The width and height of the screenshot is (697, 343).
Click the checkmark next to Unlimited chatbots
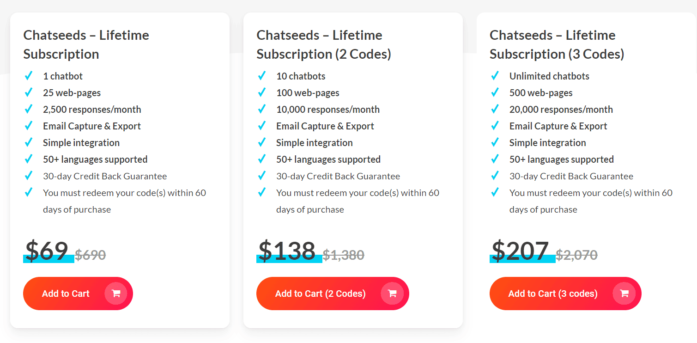click(x=495, y=75)
